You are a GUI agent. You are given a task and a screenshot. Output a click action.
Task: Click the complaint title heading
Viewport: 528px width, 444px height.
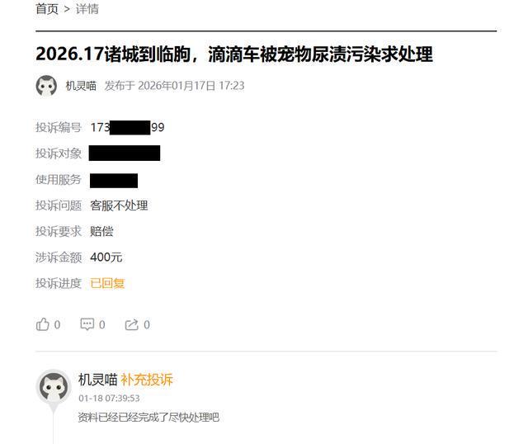(234, 54)
